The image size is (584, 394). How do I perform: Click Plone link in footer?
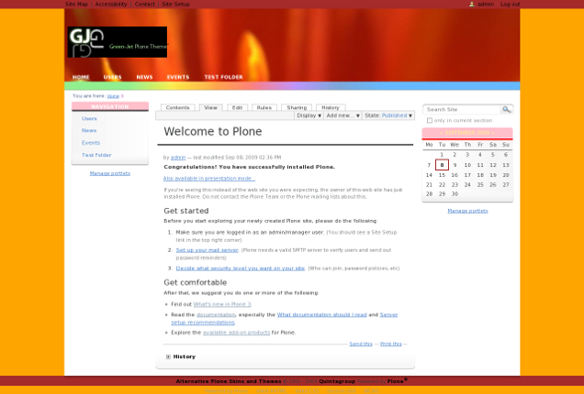coord(396,381)
